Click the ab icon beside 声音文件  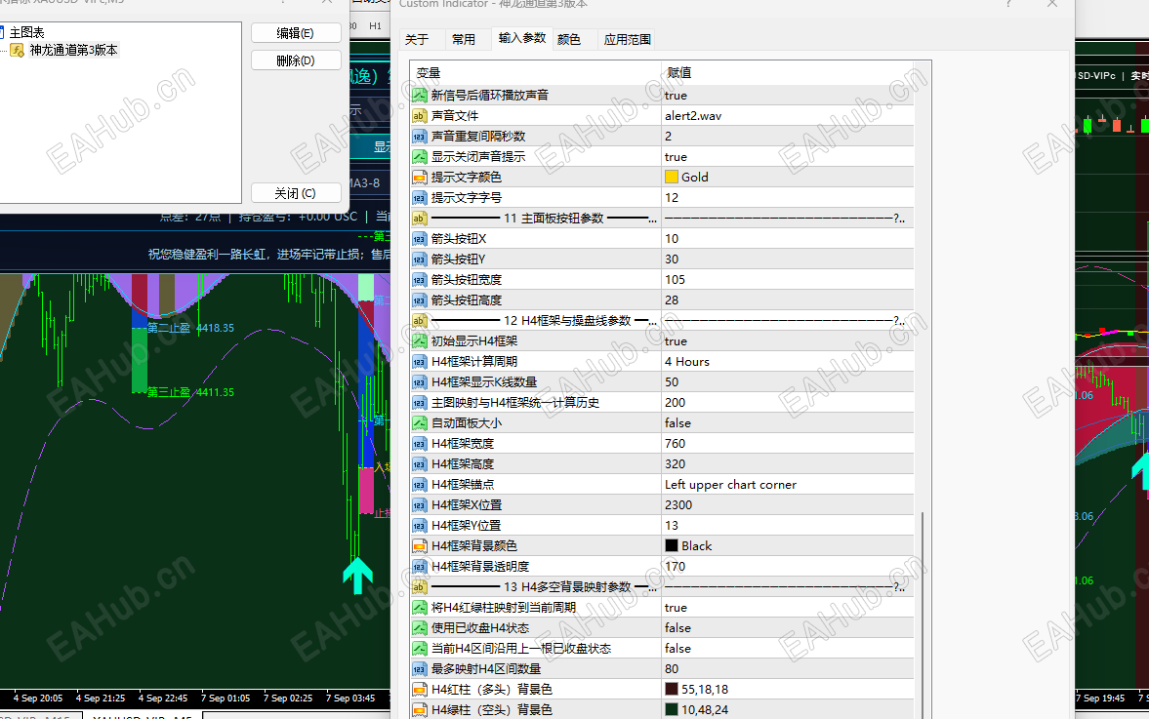tap(419, 116)
